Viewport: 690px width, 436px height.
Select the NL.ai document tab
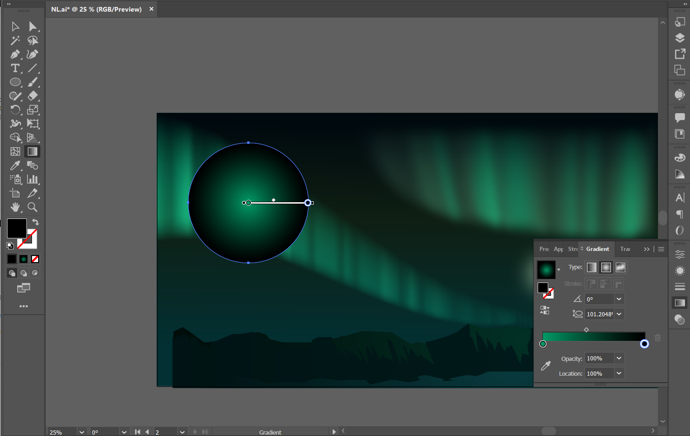pos(96,9)
